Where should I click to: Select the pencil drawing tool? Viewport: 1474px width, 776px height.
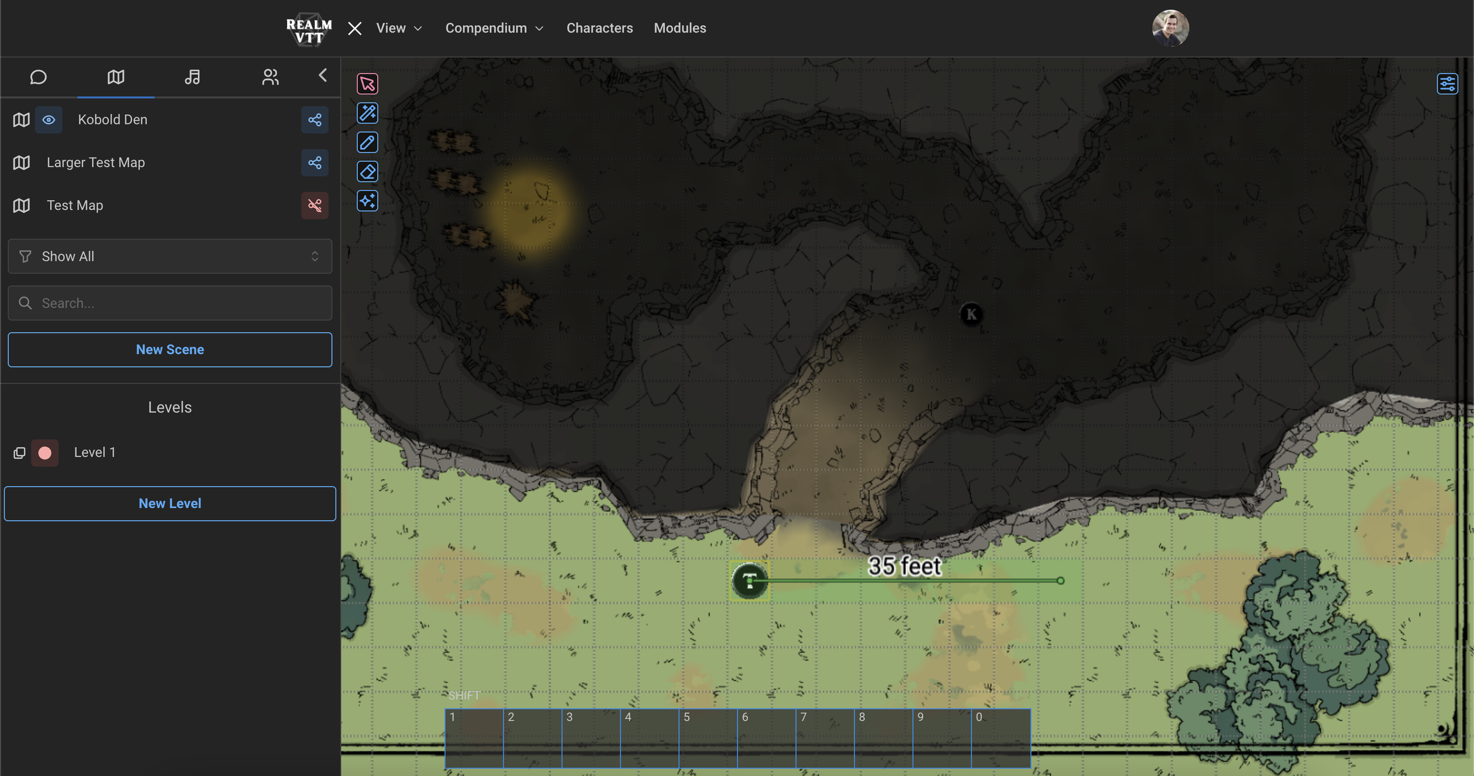367,143
